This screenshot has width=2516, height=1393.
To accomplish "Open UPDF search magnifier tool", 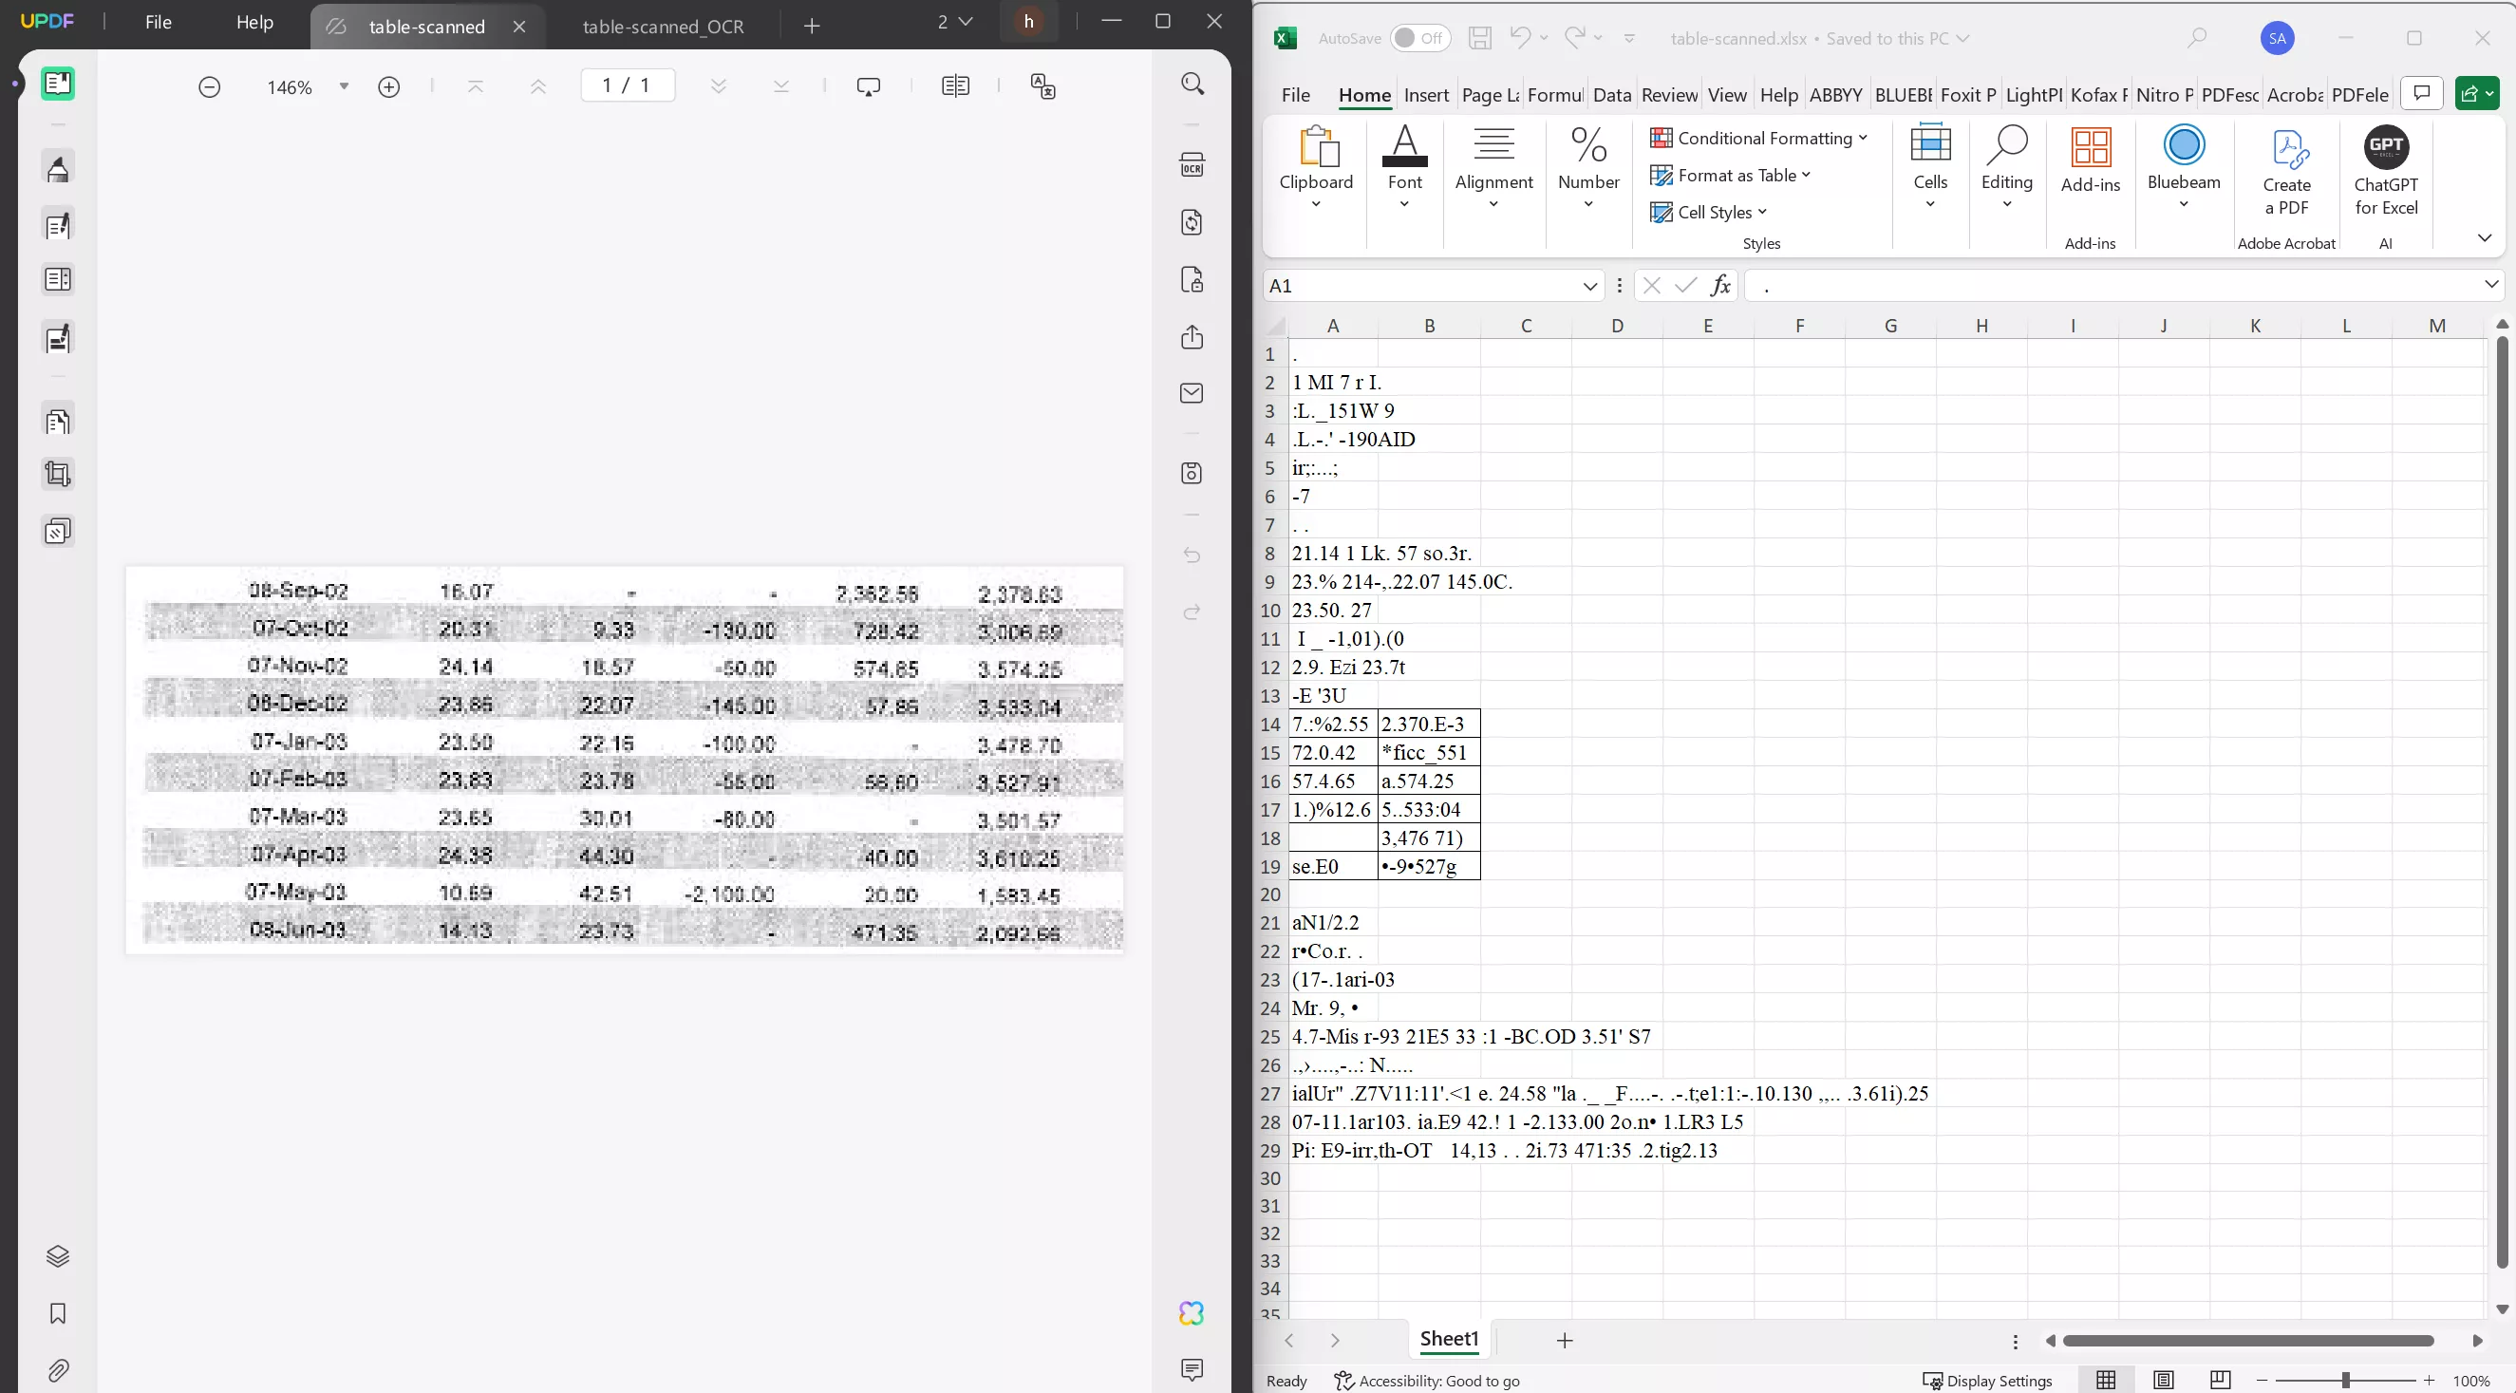I will tap(1192, 84).
